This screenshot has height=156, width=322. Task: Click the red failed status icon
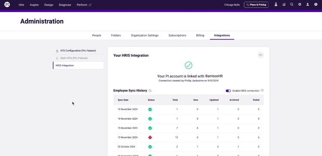pyautogui.click(x=150, y=137)
